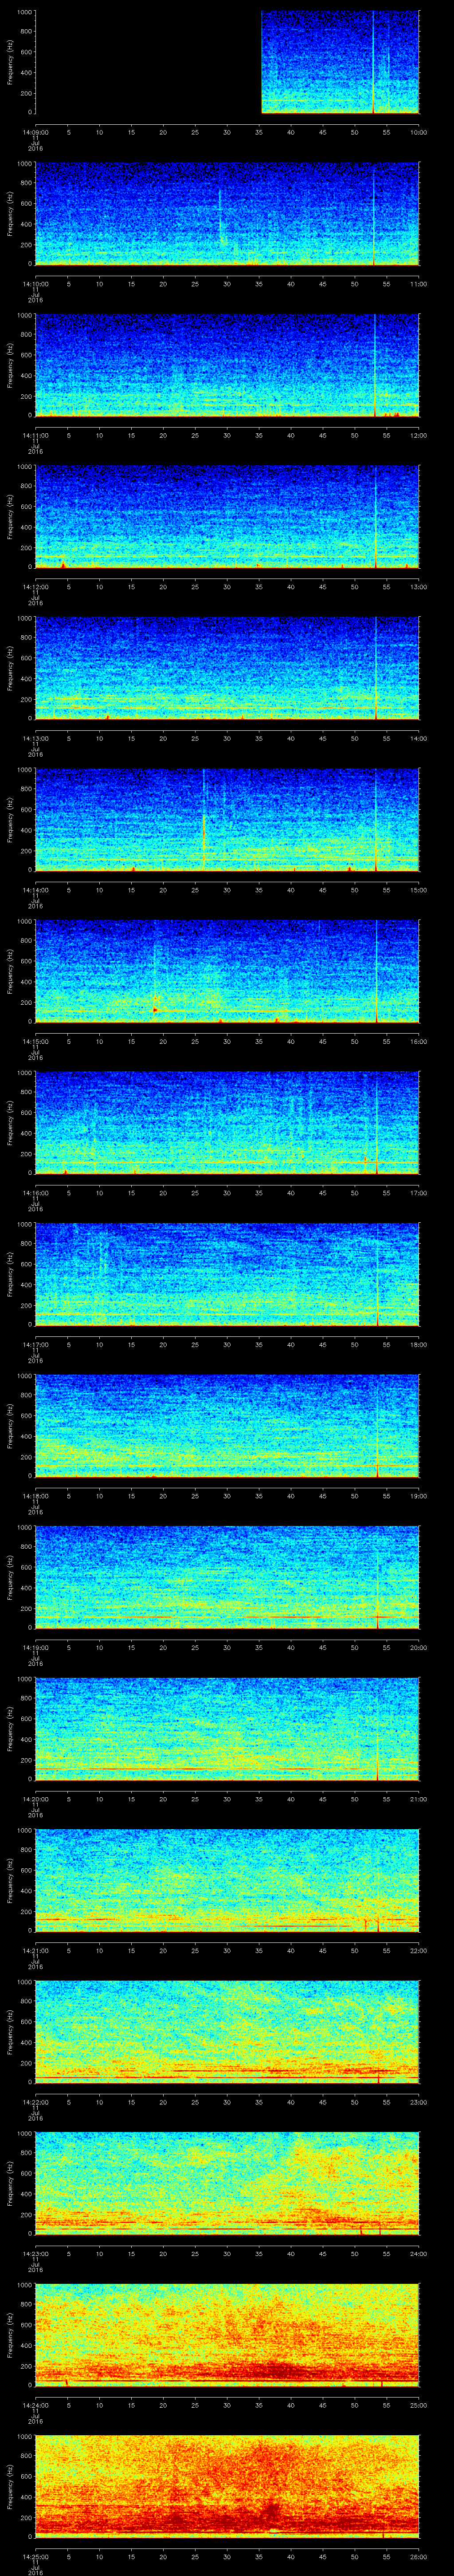Screen dimensions: 454x2576
Task: Click the 26:00 end time label on the last panel
Action: tap(419, 2556)
